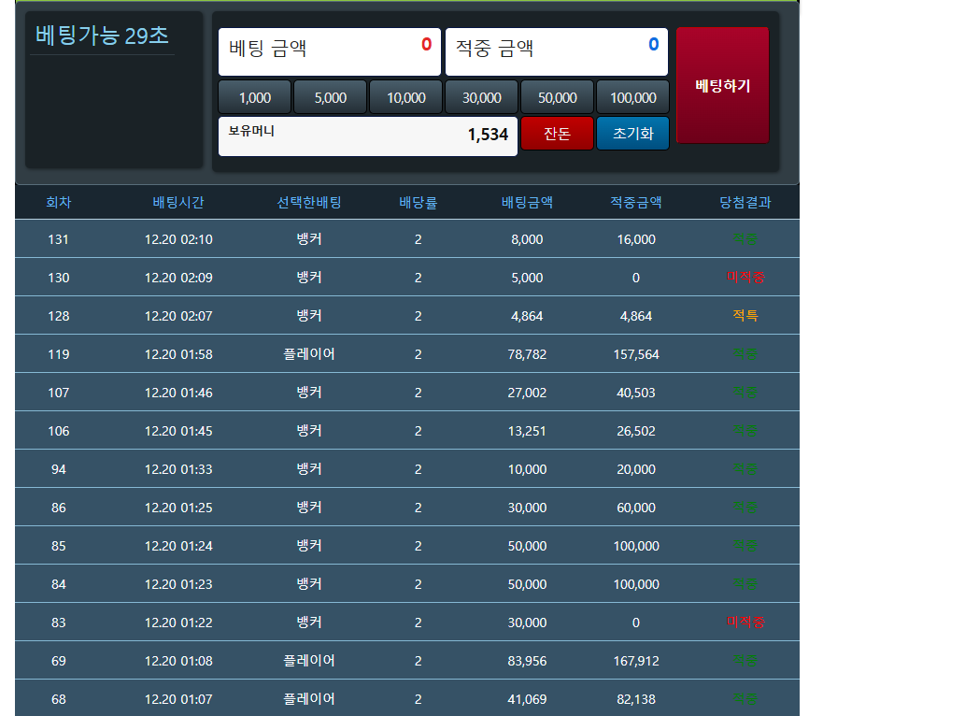Screen dimensions: 965x716
Task: Click bet time 12.20 02:07
Action: [x=178, y=316]
